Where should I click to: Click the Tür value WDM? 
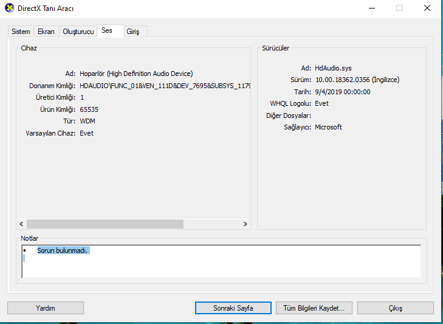tap(88, 122)
